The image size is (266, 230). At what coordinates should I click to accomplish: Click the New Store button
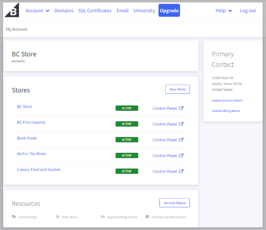point(177,89)
